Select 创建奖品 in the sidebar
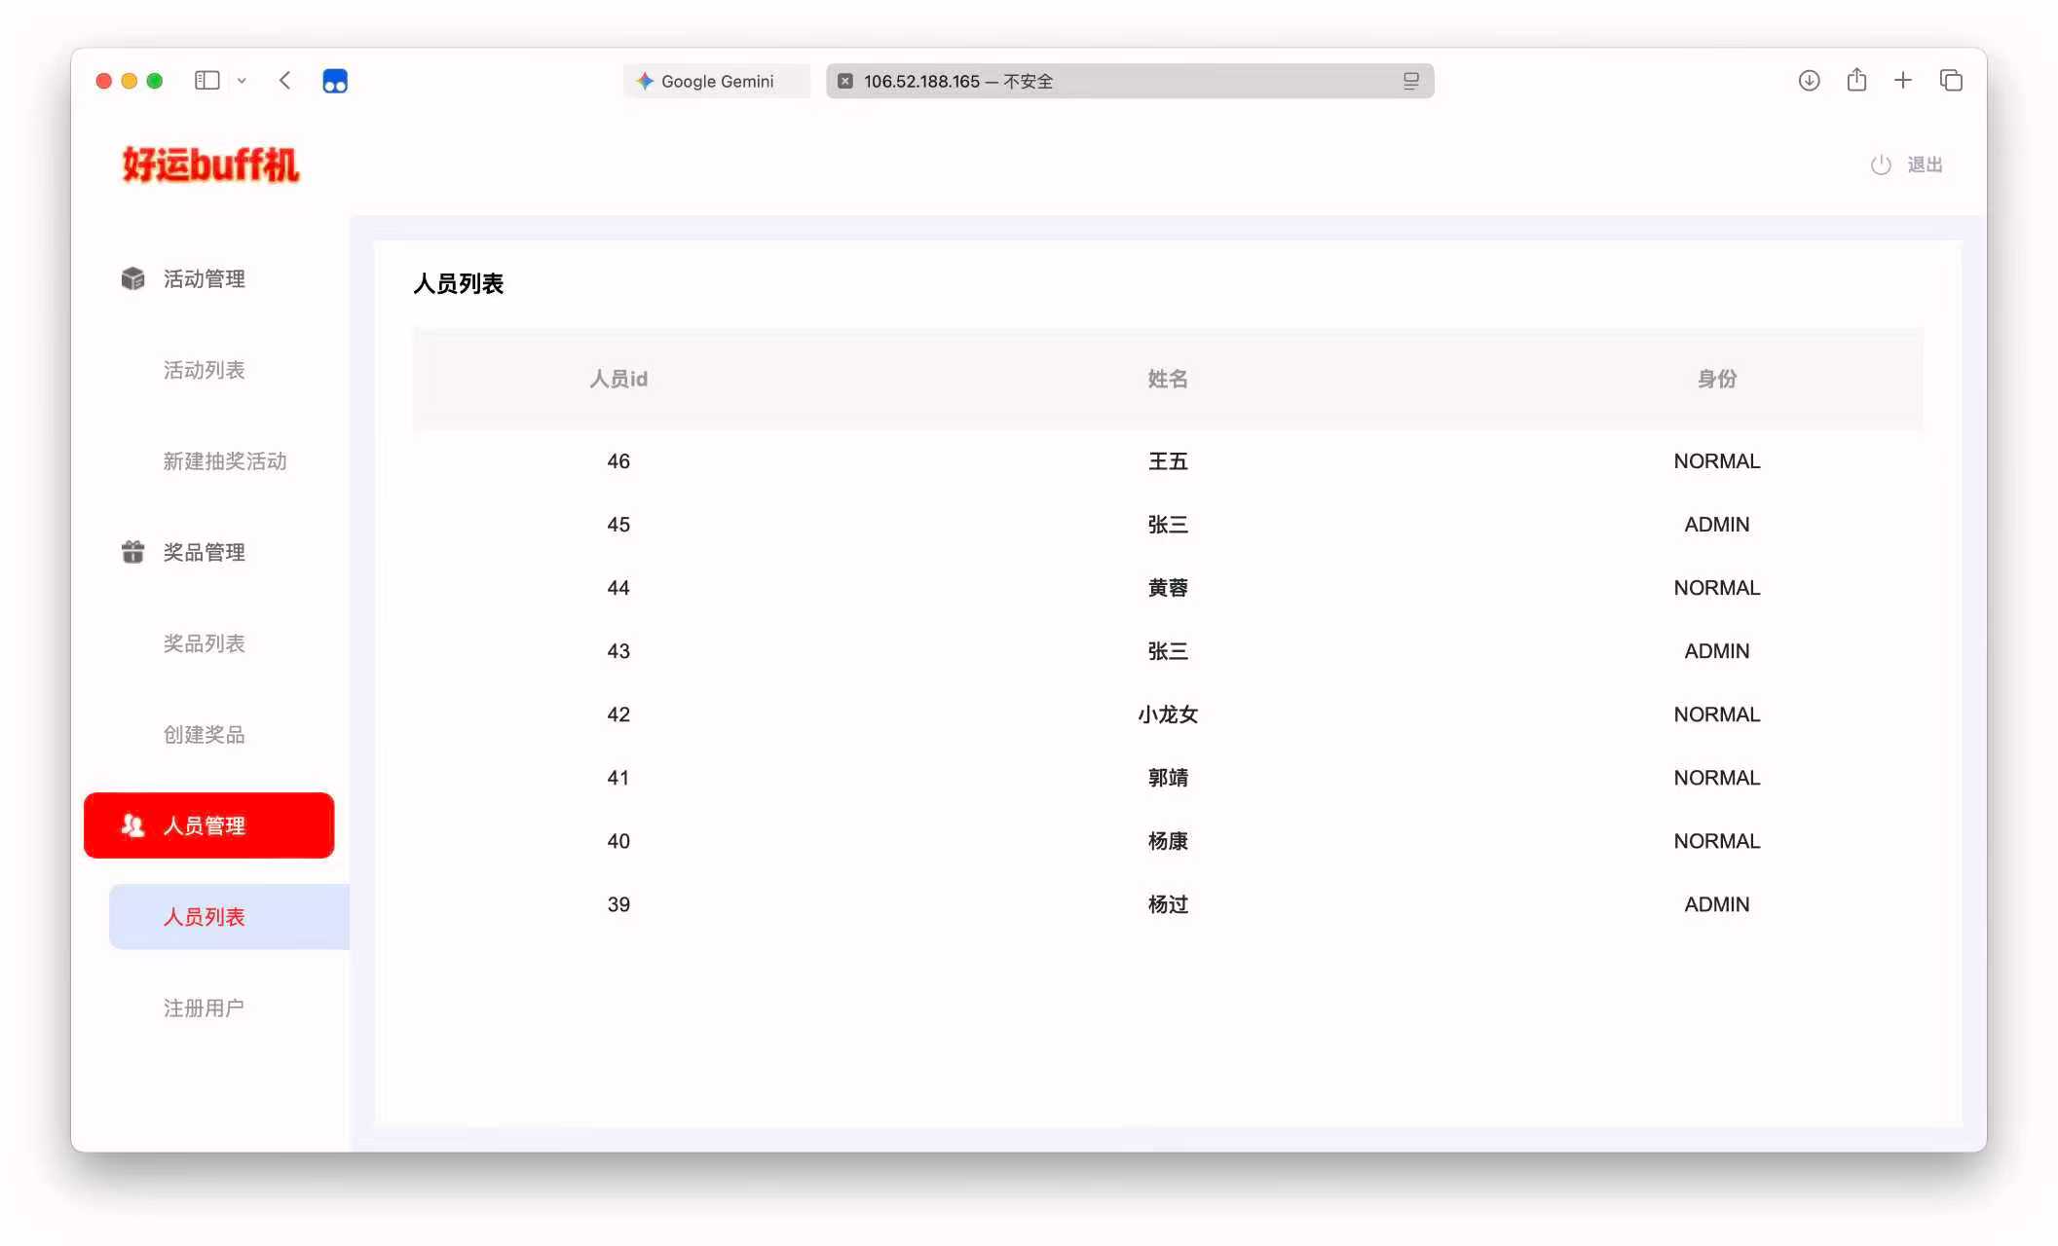Image resolution: width=2058 pixels, height=1246 pixels. pos(204,735)
